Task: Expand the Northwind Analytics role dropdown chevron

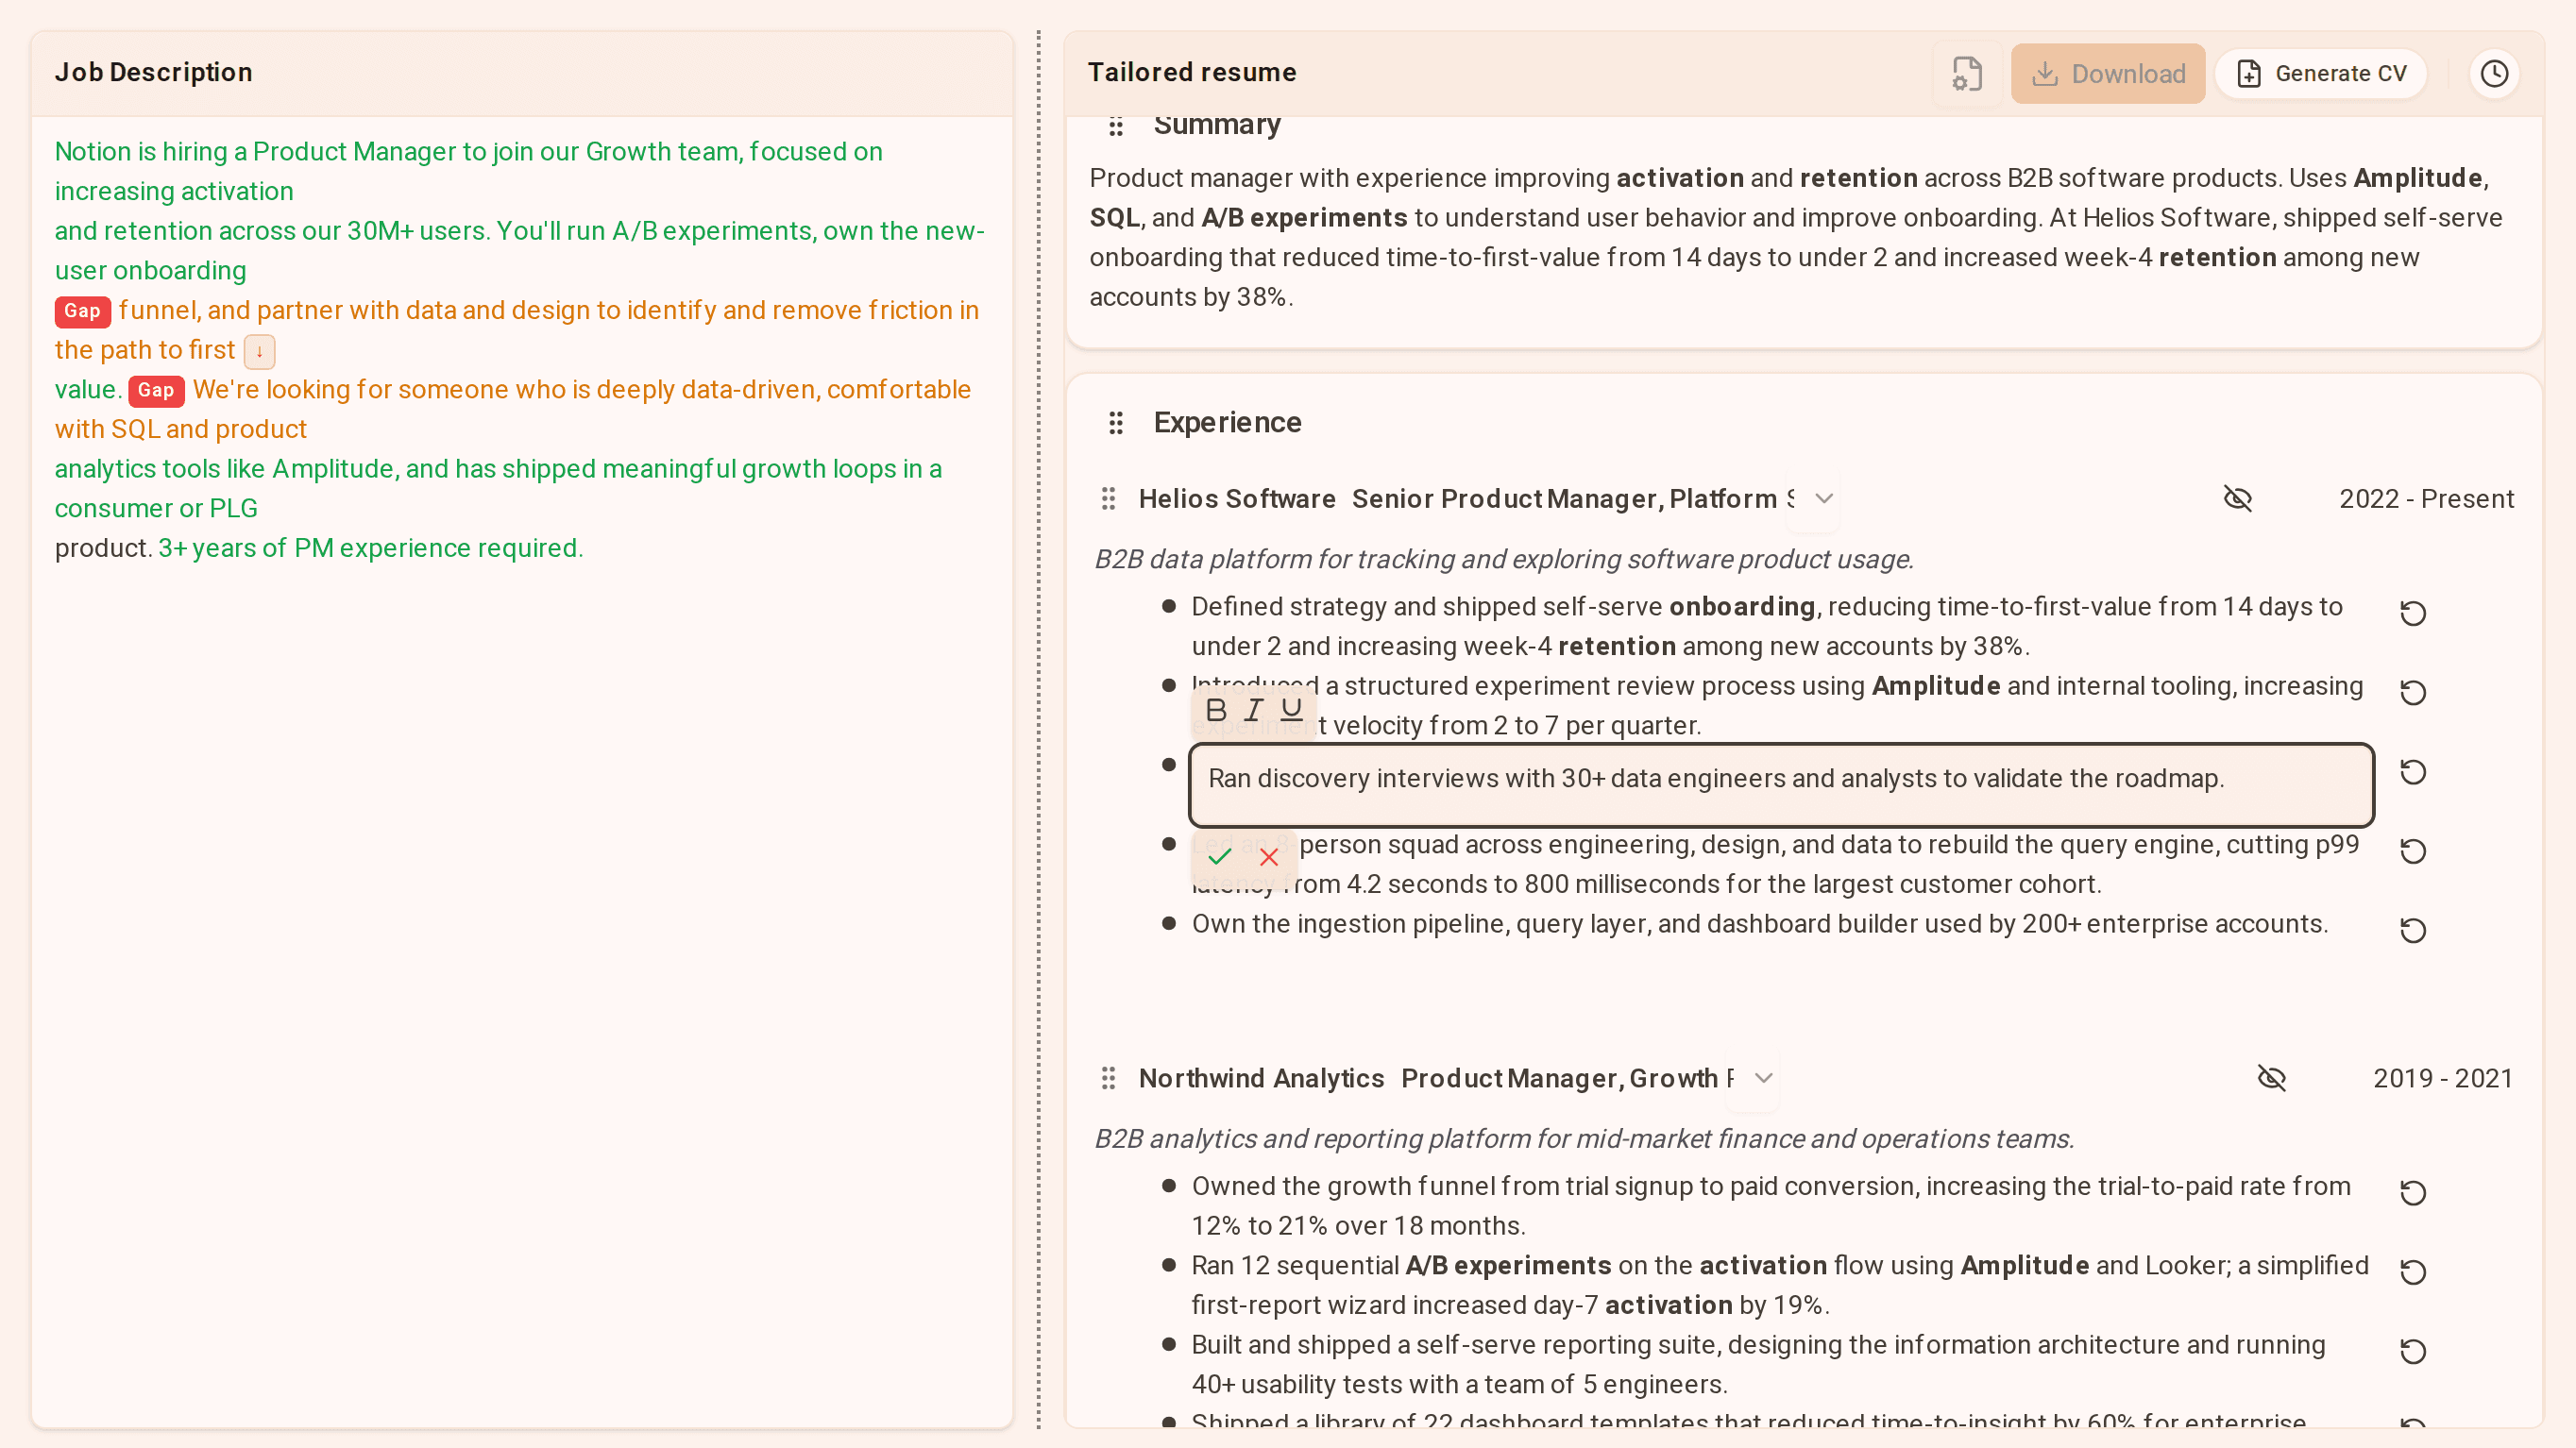Action: pyautogui.click(x=1764, y=1078)
